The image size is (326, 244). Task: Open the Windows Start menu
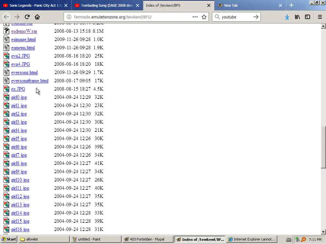click(9, 239)
